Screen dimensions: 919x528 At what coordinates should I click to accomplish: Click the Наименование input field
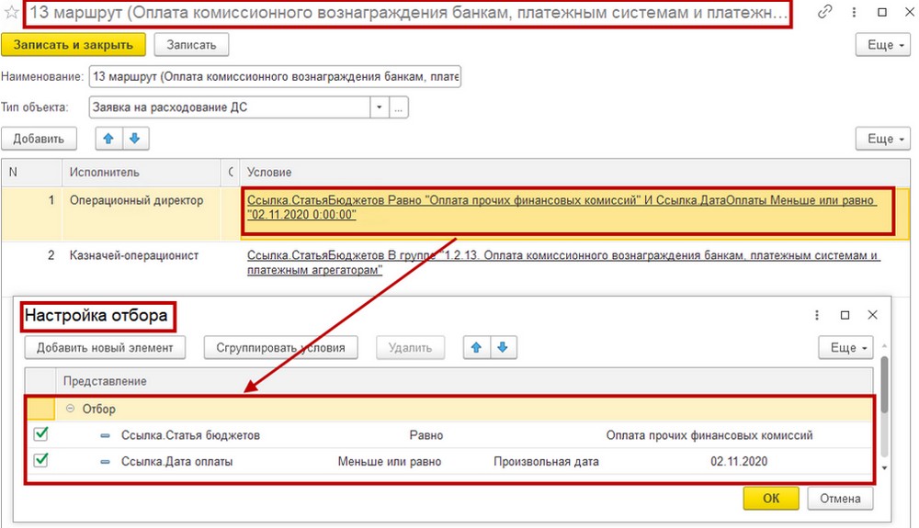coord(275,77)
